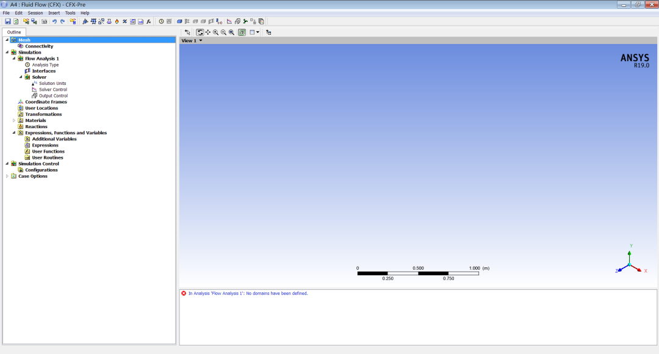The height and width of the screenshot is (354, 659).
Task: Open the viewport layout dropdown
Action: [257, 32]
